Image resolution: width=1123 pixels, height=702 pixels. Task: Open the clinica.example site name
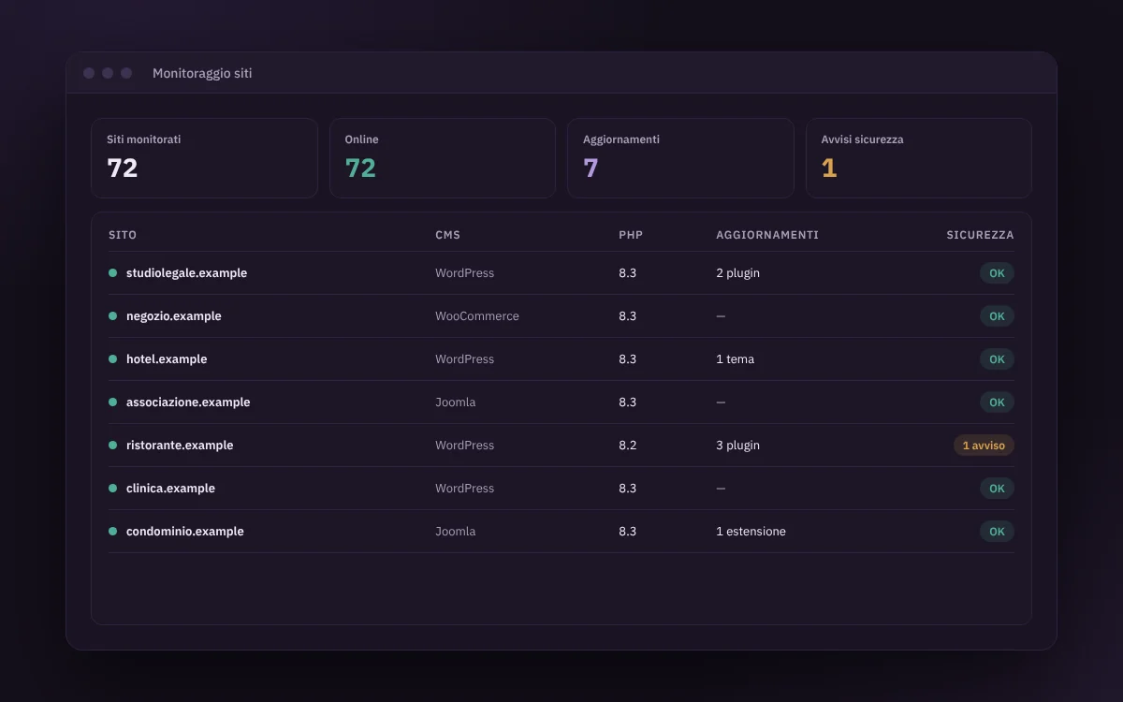(170, 489)
